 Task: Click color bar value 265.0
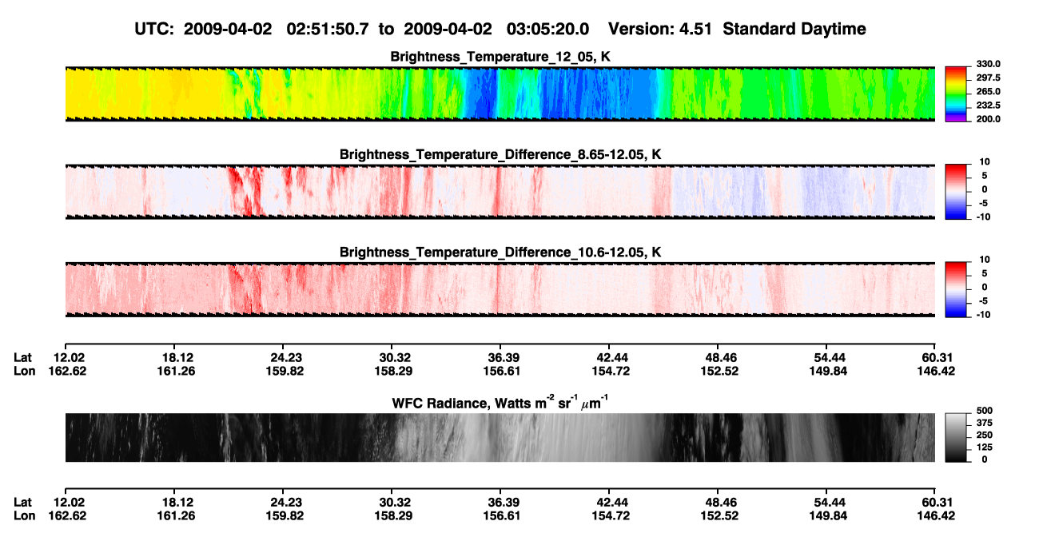[987, 91]
